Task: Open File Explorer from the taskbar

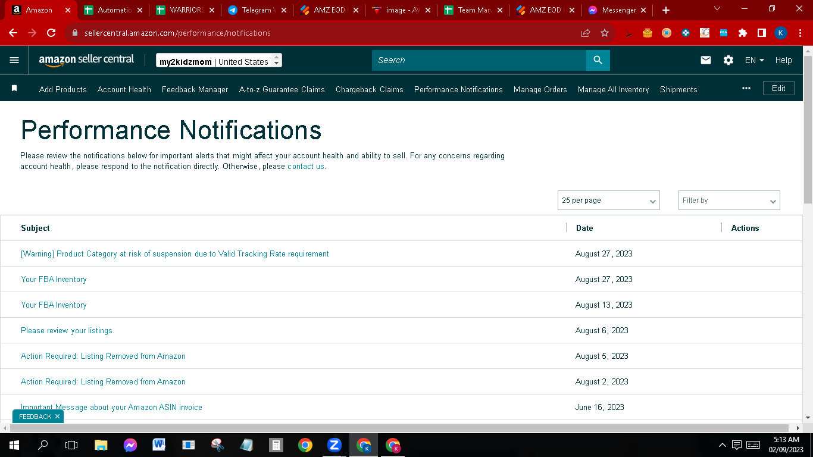Action: [101, 445]
